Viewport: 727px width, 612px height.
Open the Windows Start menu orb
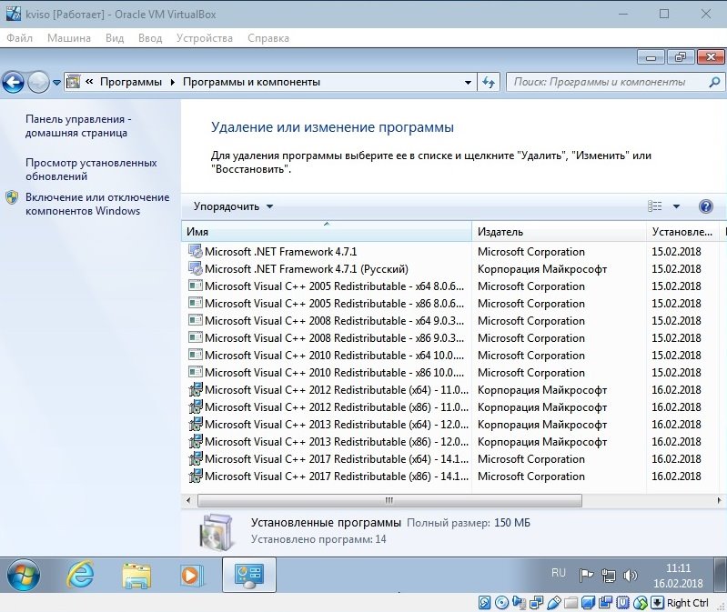tap(23, 575)
